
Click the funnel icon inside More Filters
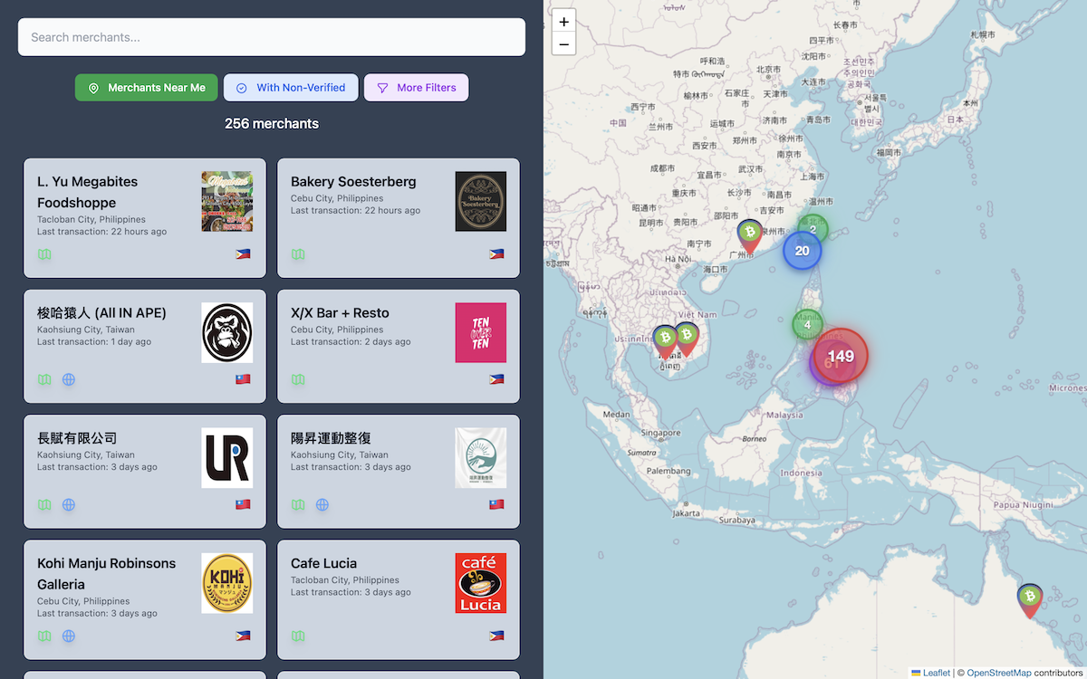tap(383, 87)
